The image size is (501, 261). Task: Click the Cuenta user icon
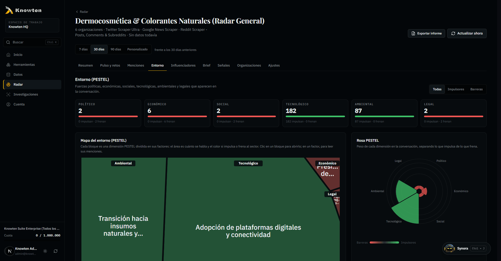[x=8, y=104]
